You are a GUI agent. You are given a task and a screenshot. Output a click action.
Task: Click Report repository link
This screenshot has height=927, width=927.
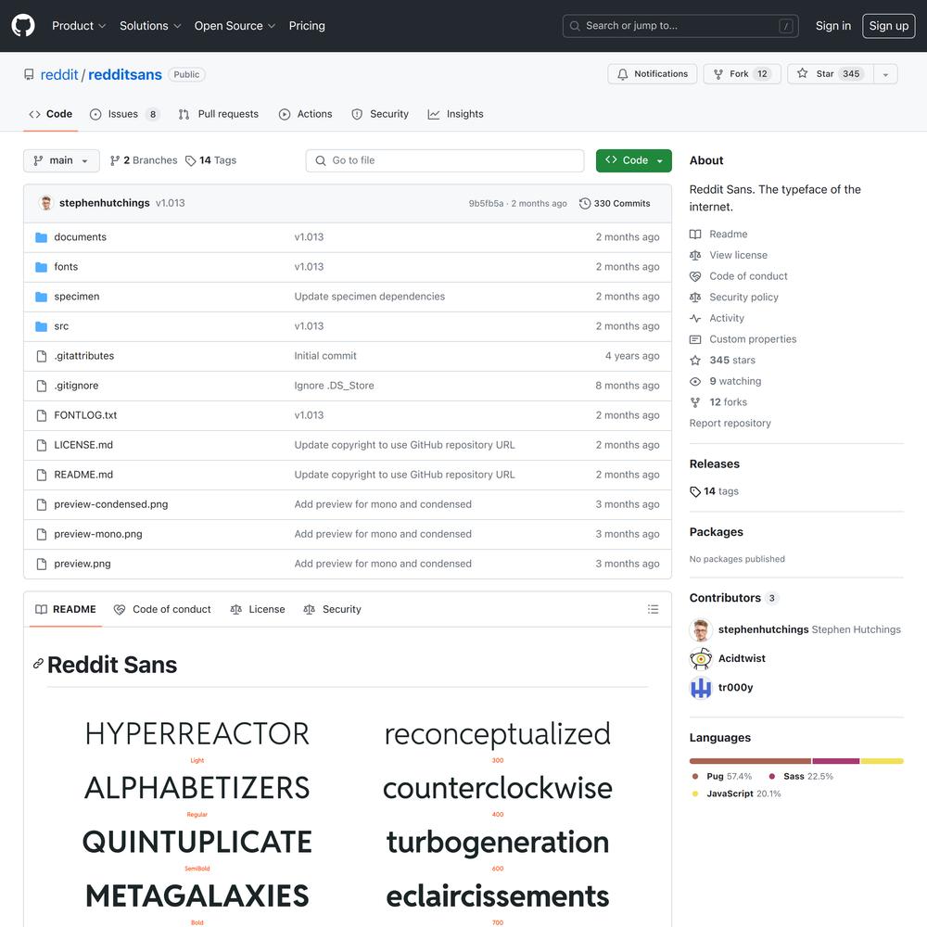tap(730, 424)
